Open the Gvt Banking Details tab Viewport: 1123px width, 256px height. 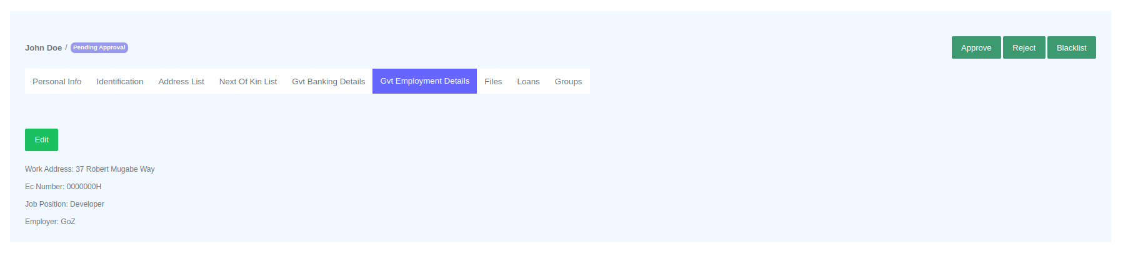[x=328, y=82]
